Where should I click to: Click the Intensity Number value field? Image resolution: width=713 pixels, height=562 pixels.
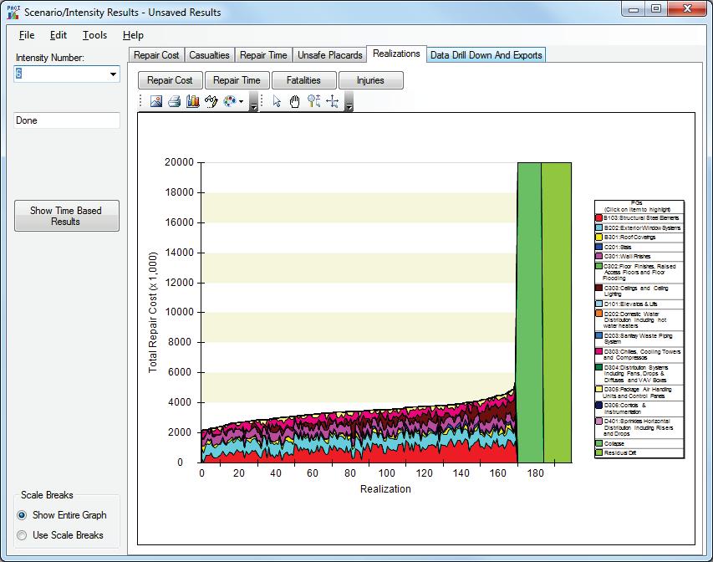[x=60, y=74]
